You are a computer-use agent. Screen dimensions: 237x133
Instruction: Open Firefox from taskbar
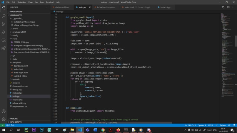click(118, 130)
